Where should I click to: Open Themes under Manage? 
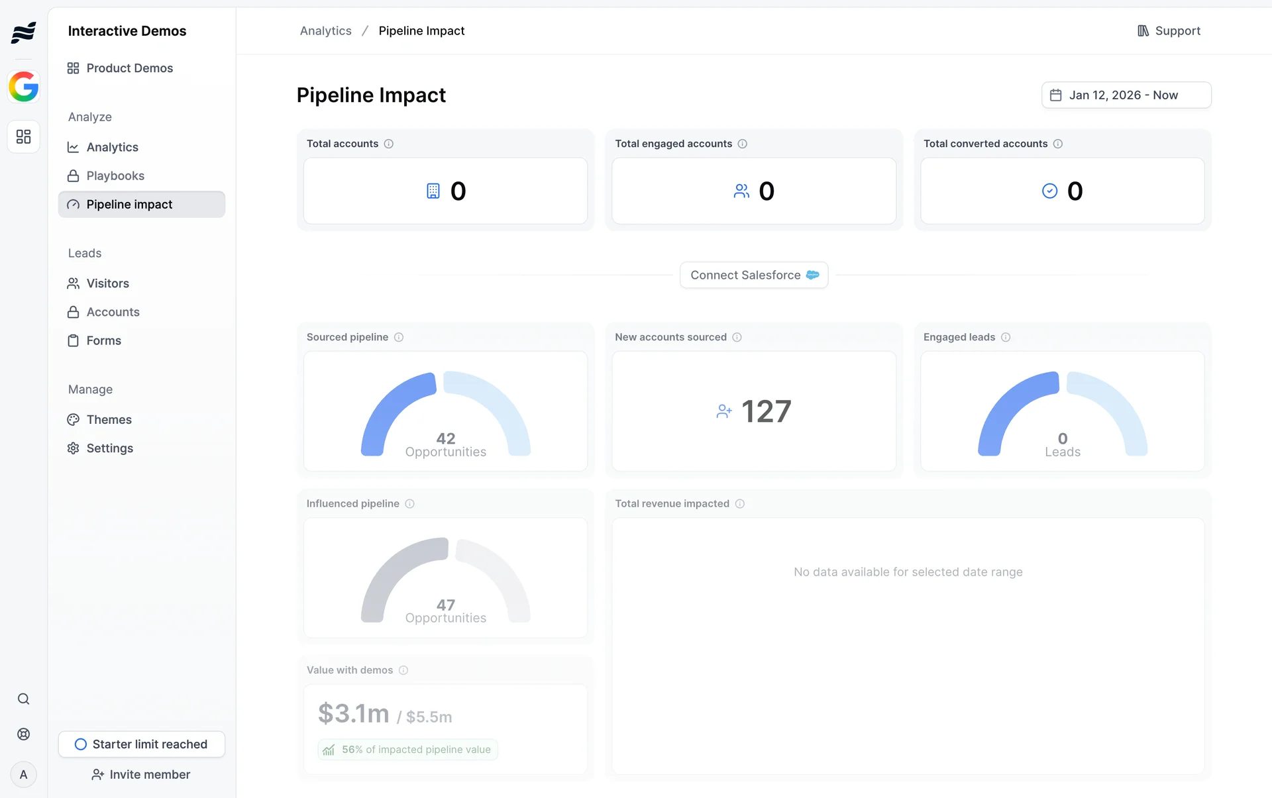[109, 419]
